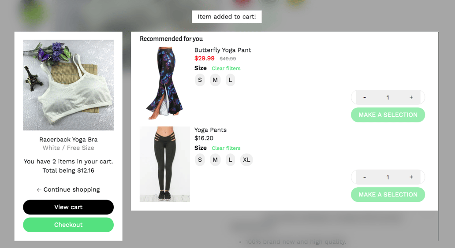Viewport: 455px width, 248px height.
Task: Proceed with the green Checkout button
Action: click(68, 225)
